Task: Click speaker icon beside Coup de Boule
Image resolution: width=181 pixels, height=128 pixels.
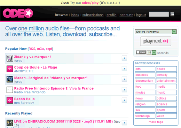Action: click(10, 69)
